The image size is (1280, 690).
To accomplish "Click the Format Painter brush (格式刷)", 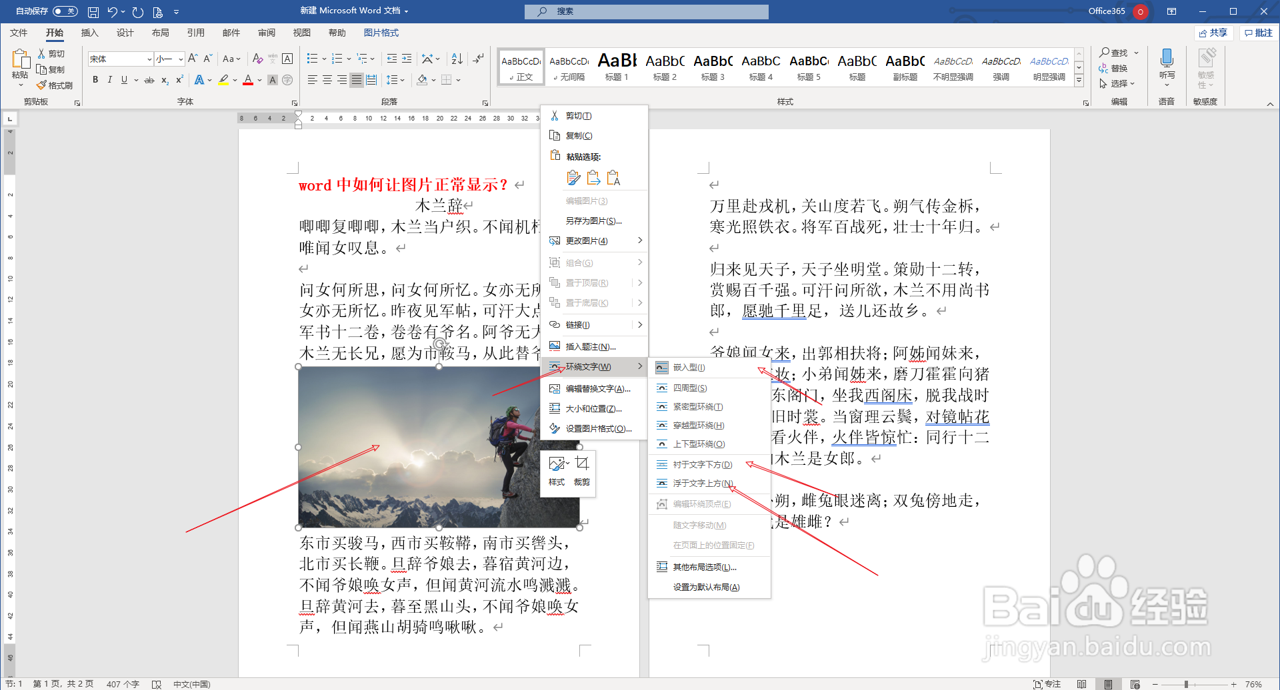I will (x=55, y=85).
